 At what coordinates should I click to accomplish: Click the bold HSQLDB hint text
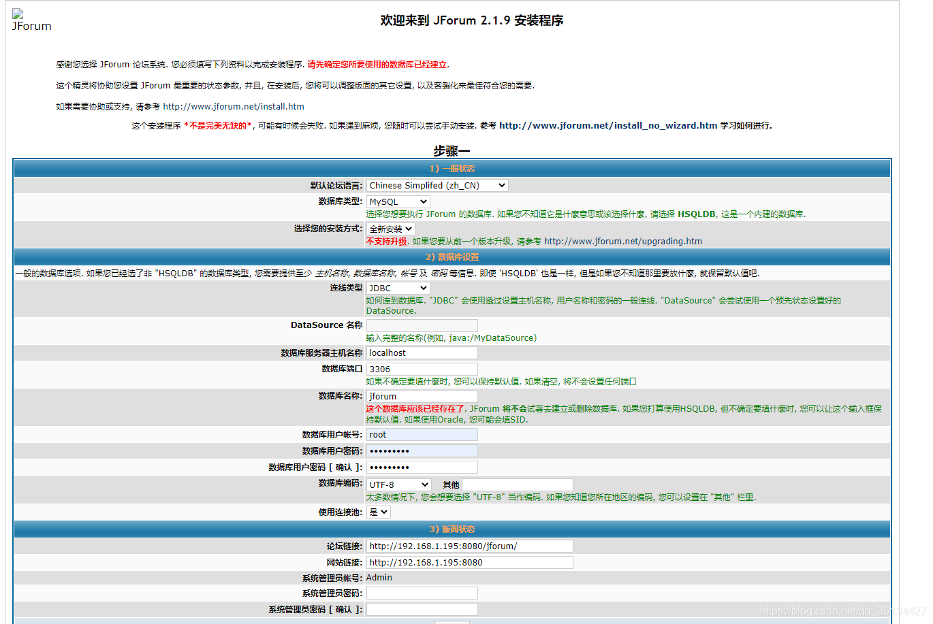click(x=696, y=214)
